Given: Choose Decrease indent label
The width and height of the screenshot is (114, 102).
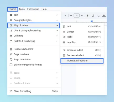Looking at the screenshot, I should point(75,55).
